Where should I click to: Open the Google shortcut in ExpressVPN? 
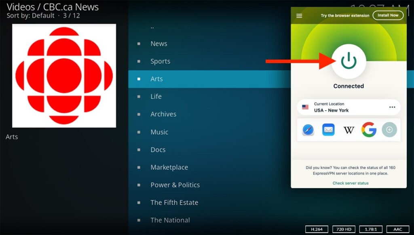coord(369,130)
